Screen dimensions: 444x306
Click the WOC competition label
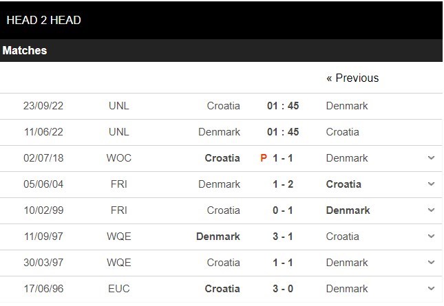(x=119, y=157)
